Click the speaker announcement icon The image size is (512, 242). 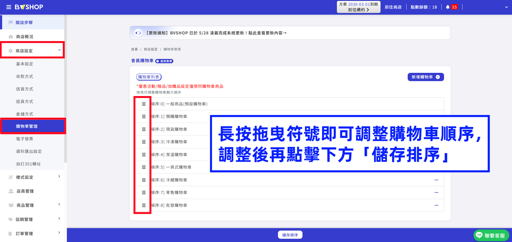click(138, 33)
